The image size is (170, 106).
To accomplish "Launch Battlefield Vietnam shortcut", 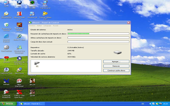I will 19,27.
